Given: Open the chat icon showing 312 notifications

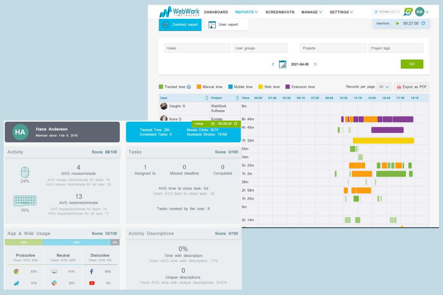Looking at the screenshot, I should tap(407, 12).
